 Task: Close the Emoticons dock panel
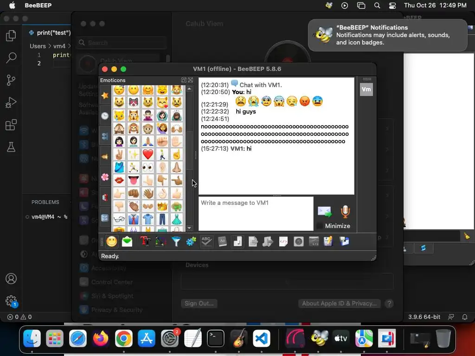(190, 80)
